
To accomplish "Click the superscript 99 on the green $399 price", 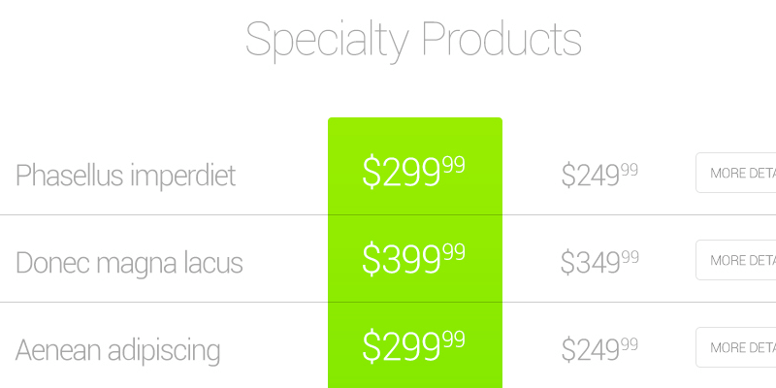I will click(453, 252).
